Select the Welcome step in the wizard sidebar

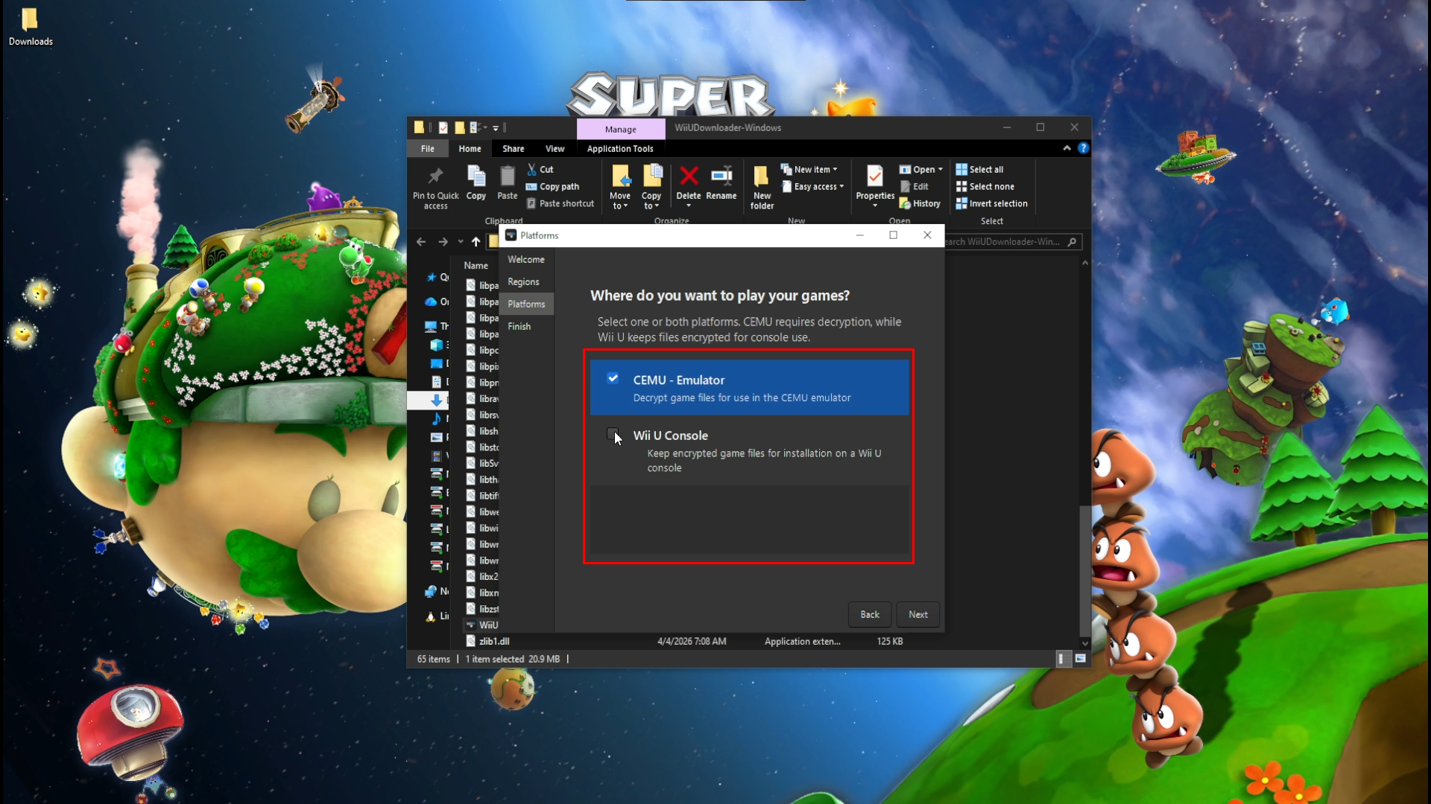pos(525,259)
